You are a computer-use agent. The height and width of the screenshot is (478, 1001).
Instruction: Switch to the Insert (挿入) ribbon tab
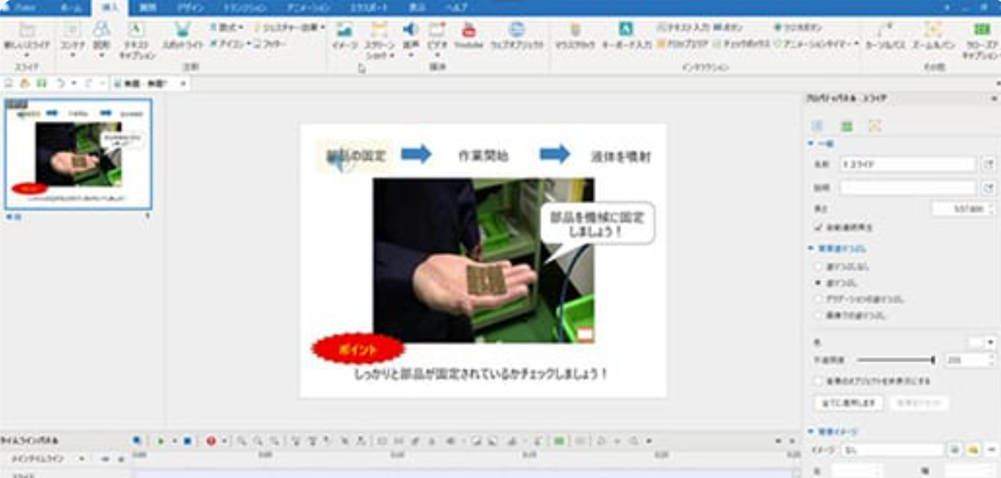pos(110,8)
